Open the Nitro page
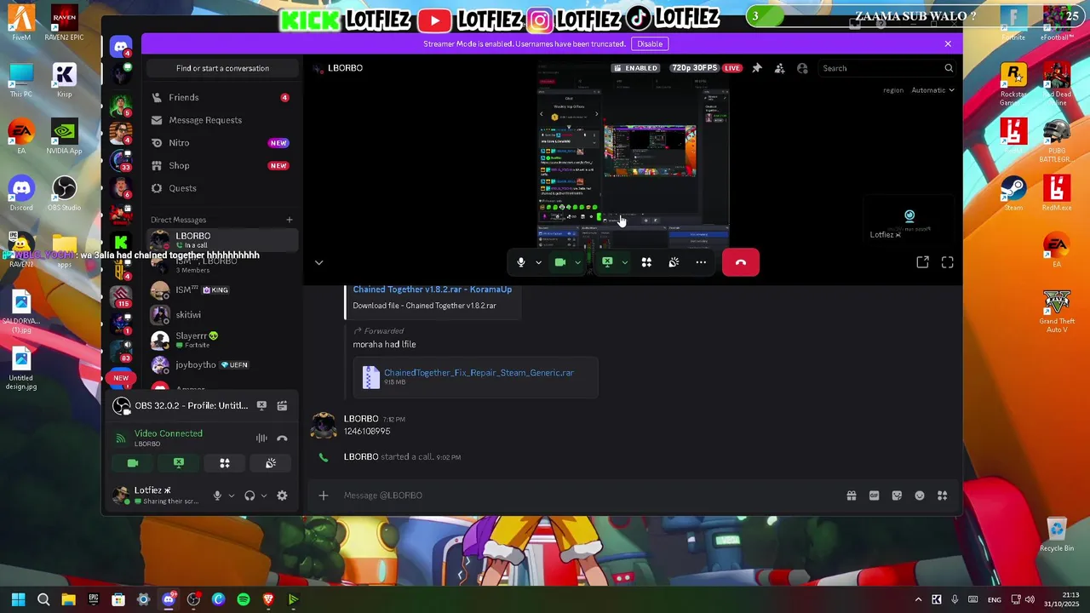The image size is (1090, 613). click(221, 143)
